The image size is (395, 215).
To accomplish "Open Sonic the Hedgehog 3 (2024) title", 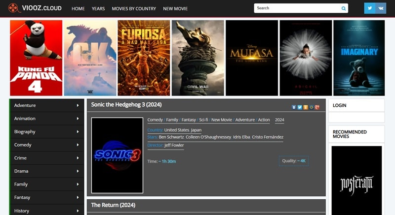I will 126,105.
